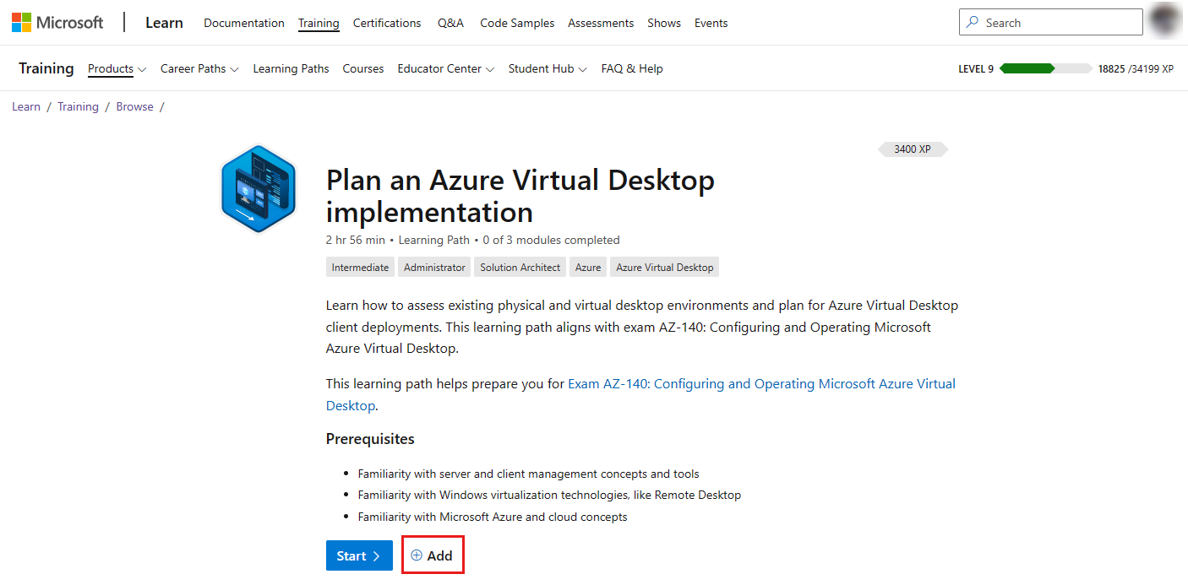The width and height of the screenshot is (1188, 585).
Task: Click Browse in the breadcrumb
Action: coord(135,106)
